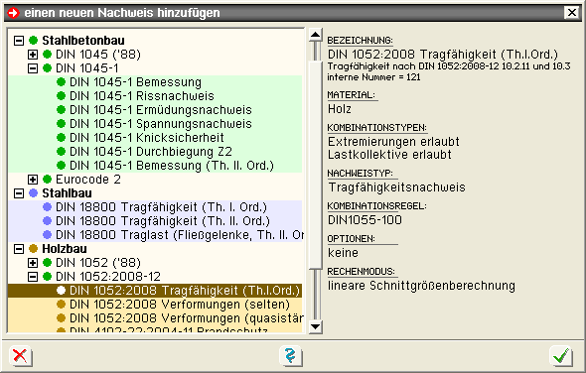The height and width of the screenshot is (373, 586).
Task: Click the Eurocode 2 label
Action: (x=88, y=180)
